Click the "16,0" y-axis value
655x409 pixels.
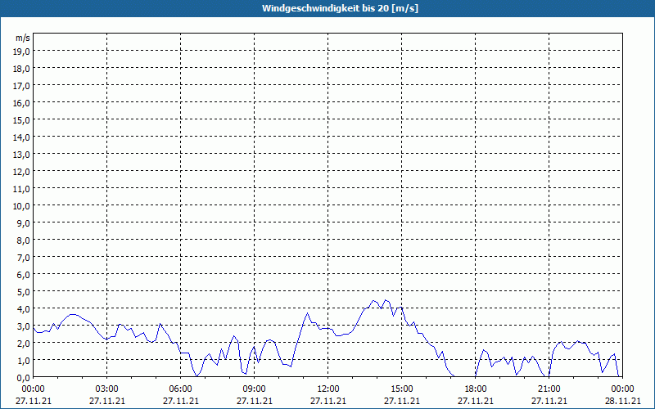(22, 103)
